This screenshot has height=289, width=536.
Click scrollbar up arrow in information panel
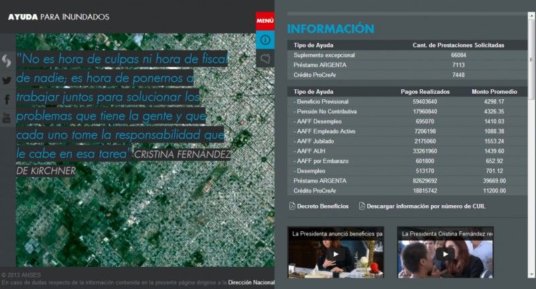(531, 15)
